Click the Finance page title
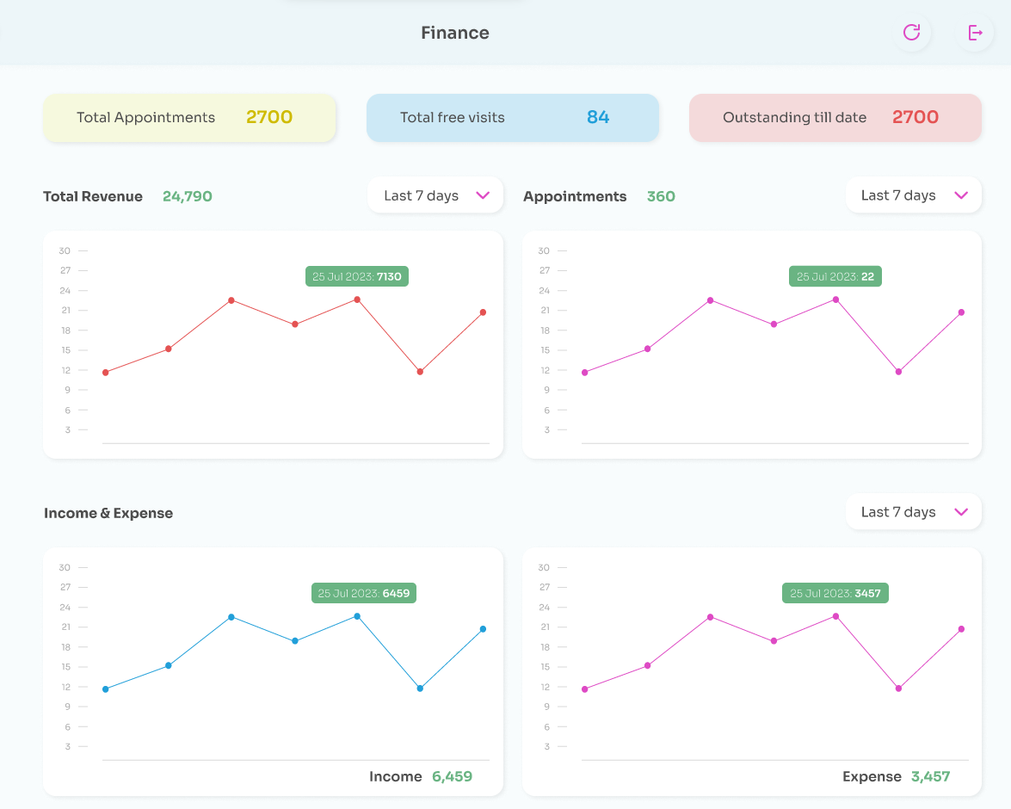1011x809 pixels. point(455,33)
